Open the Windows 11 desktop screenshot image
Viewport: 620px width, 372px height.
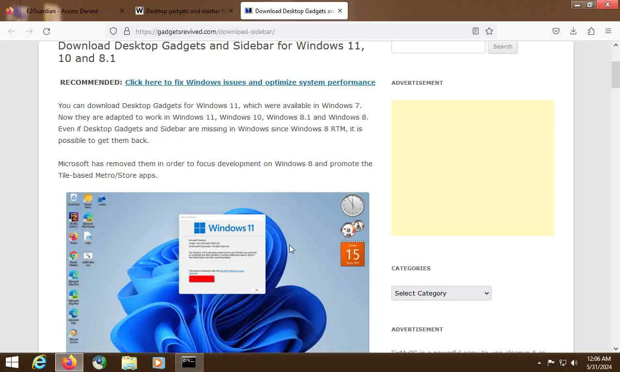coord(217,272)
